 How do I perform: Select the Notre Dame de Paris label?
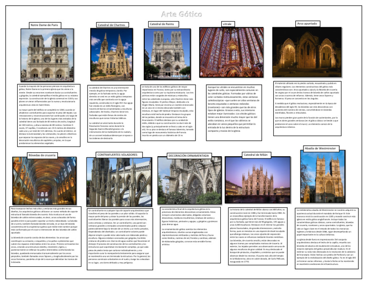45,25
